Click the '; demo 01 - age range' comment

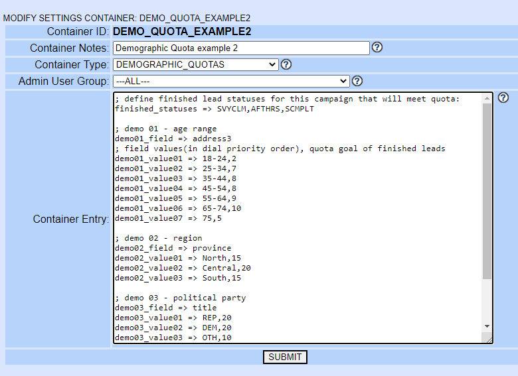pyautogui.click(x=166, y=129)
